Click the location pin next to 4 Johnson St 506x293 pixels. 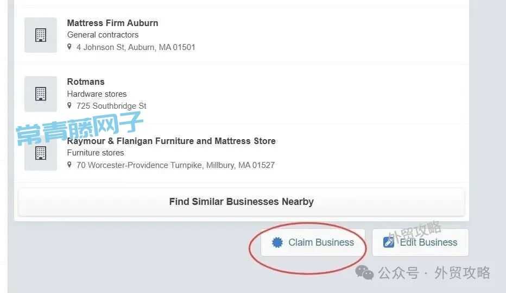coord(69,47)
